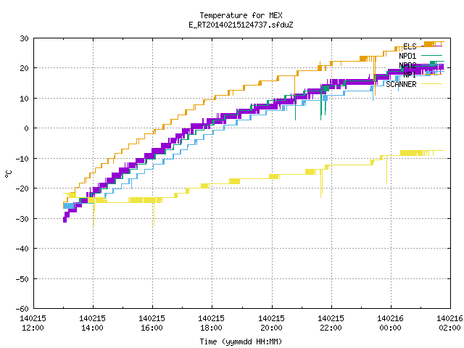Click the y-axis label 30
The width and height of the screenshot is (464, 348).
tap(24, 38)
